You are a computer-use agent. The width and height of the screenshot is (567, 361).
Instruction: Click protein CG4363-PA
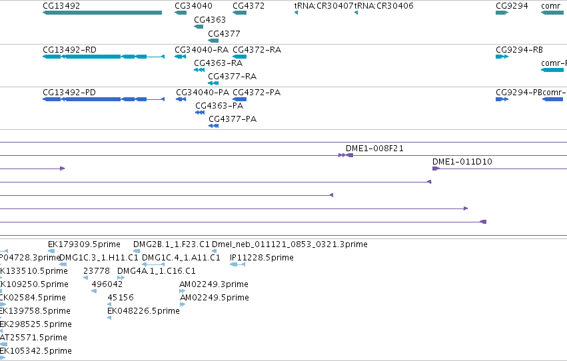200,113
